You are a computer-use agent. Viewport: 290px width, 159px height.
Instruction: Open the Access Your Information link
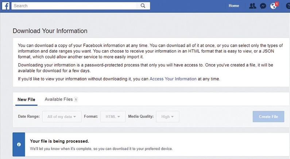click(173, 79)
